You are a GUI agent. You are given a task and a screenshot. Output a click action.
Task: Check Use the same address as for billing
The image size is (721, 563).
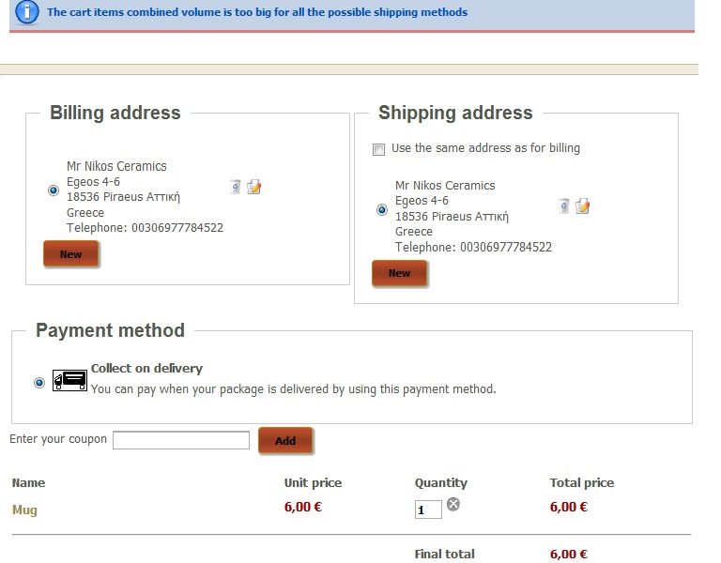pyautogui.click(x=378, y=149)
